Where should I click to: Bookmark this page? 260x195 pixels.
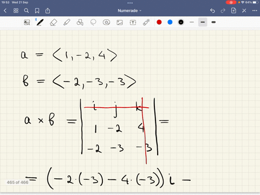tap(37, 11)
